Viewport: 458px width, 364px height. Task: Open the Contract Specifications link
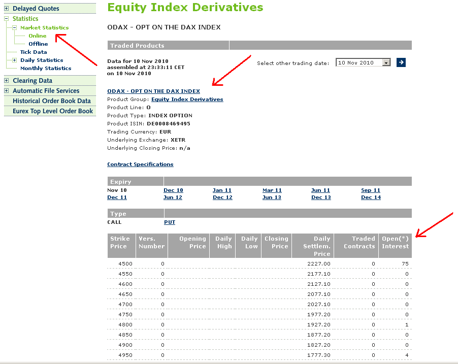[140, 164]
